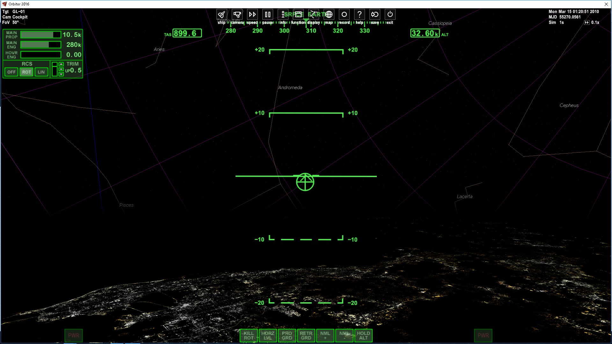
Task: Click the trim down arrow
Action: click(x=61, y=74)
